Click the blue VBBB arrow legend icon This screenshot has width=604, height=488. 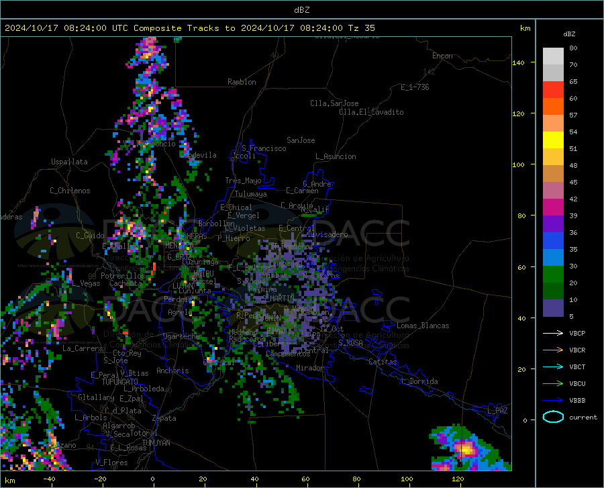pos(553,401)
